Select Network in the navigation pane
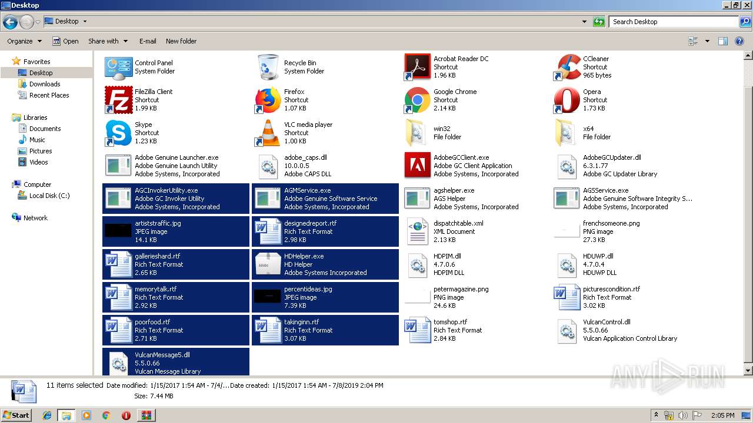The height and width of the screenshot is (423, 753). point(35,218)
